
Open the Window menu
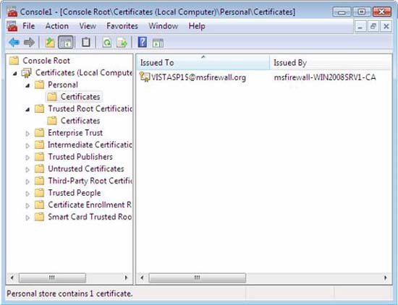[x=164, y=26]
